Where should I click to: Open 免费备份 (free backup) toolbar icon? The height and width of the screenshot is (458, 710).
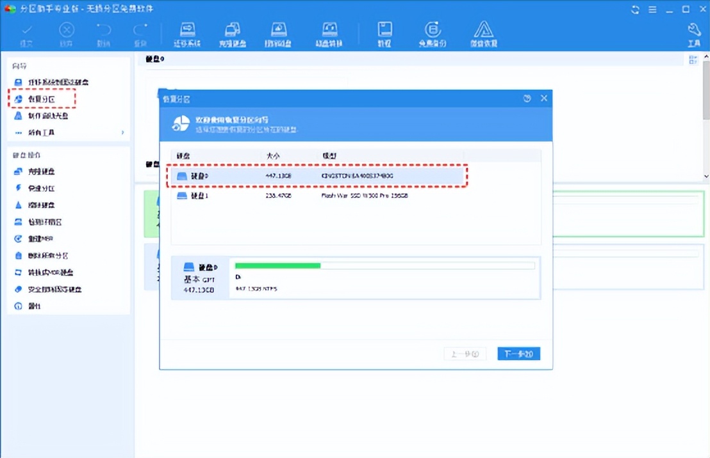tap(433, 35)
